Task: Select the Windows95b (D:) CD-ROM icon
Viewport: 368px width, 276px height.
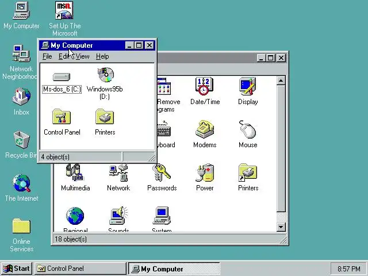Action: click(106, 75)
